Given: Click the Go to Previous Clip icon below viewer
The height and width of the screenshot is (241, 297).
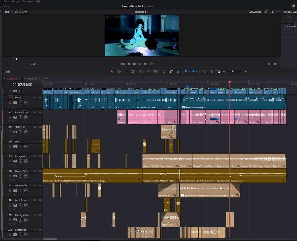Looking at the screenshot, I should point(275,64).
